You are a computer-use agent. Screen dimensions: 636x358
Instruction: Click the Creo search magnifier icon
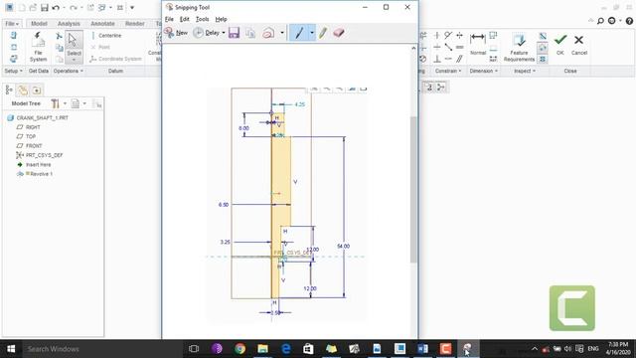(600, 21)
